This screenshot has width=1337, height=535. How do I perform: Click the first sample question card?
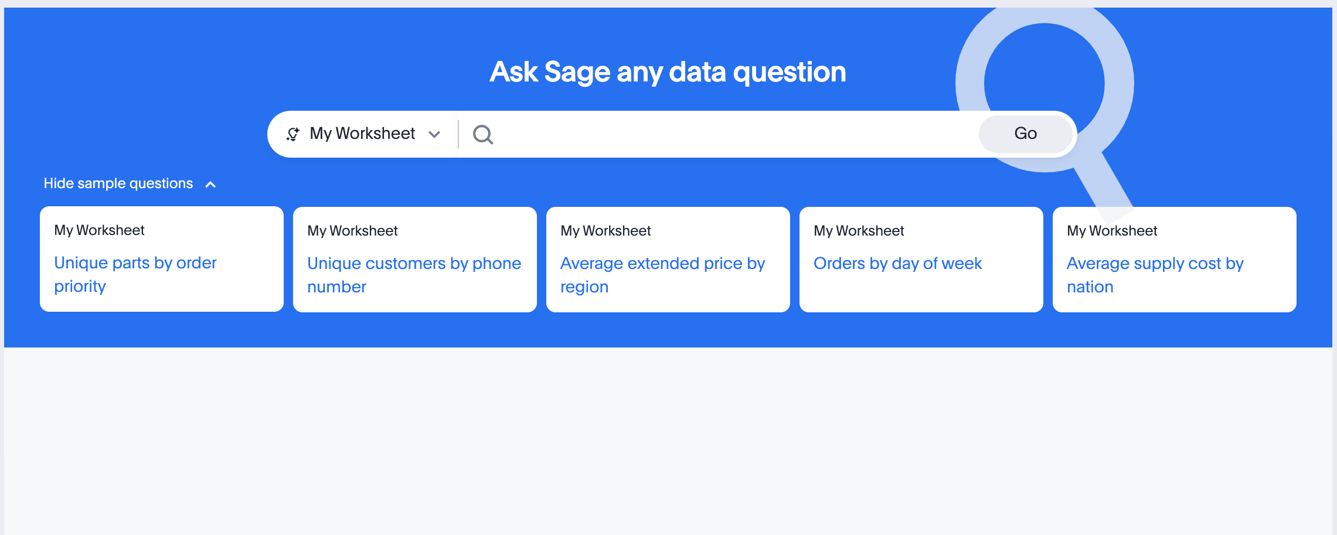(x=161, y=258)
